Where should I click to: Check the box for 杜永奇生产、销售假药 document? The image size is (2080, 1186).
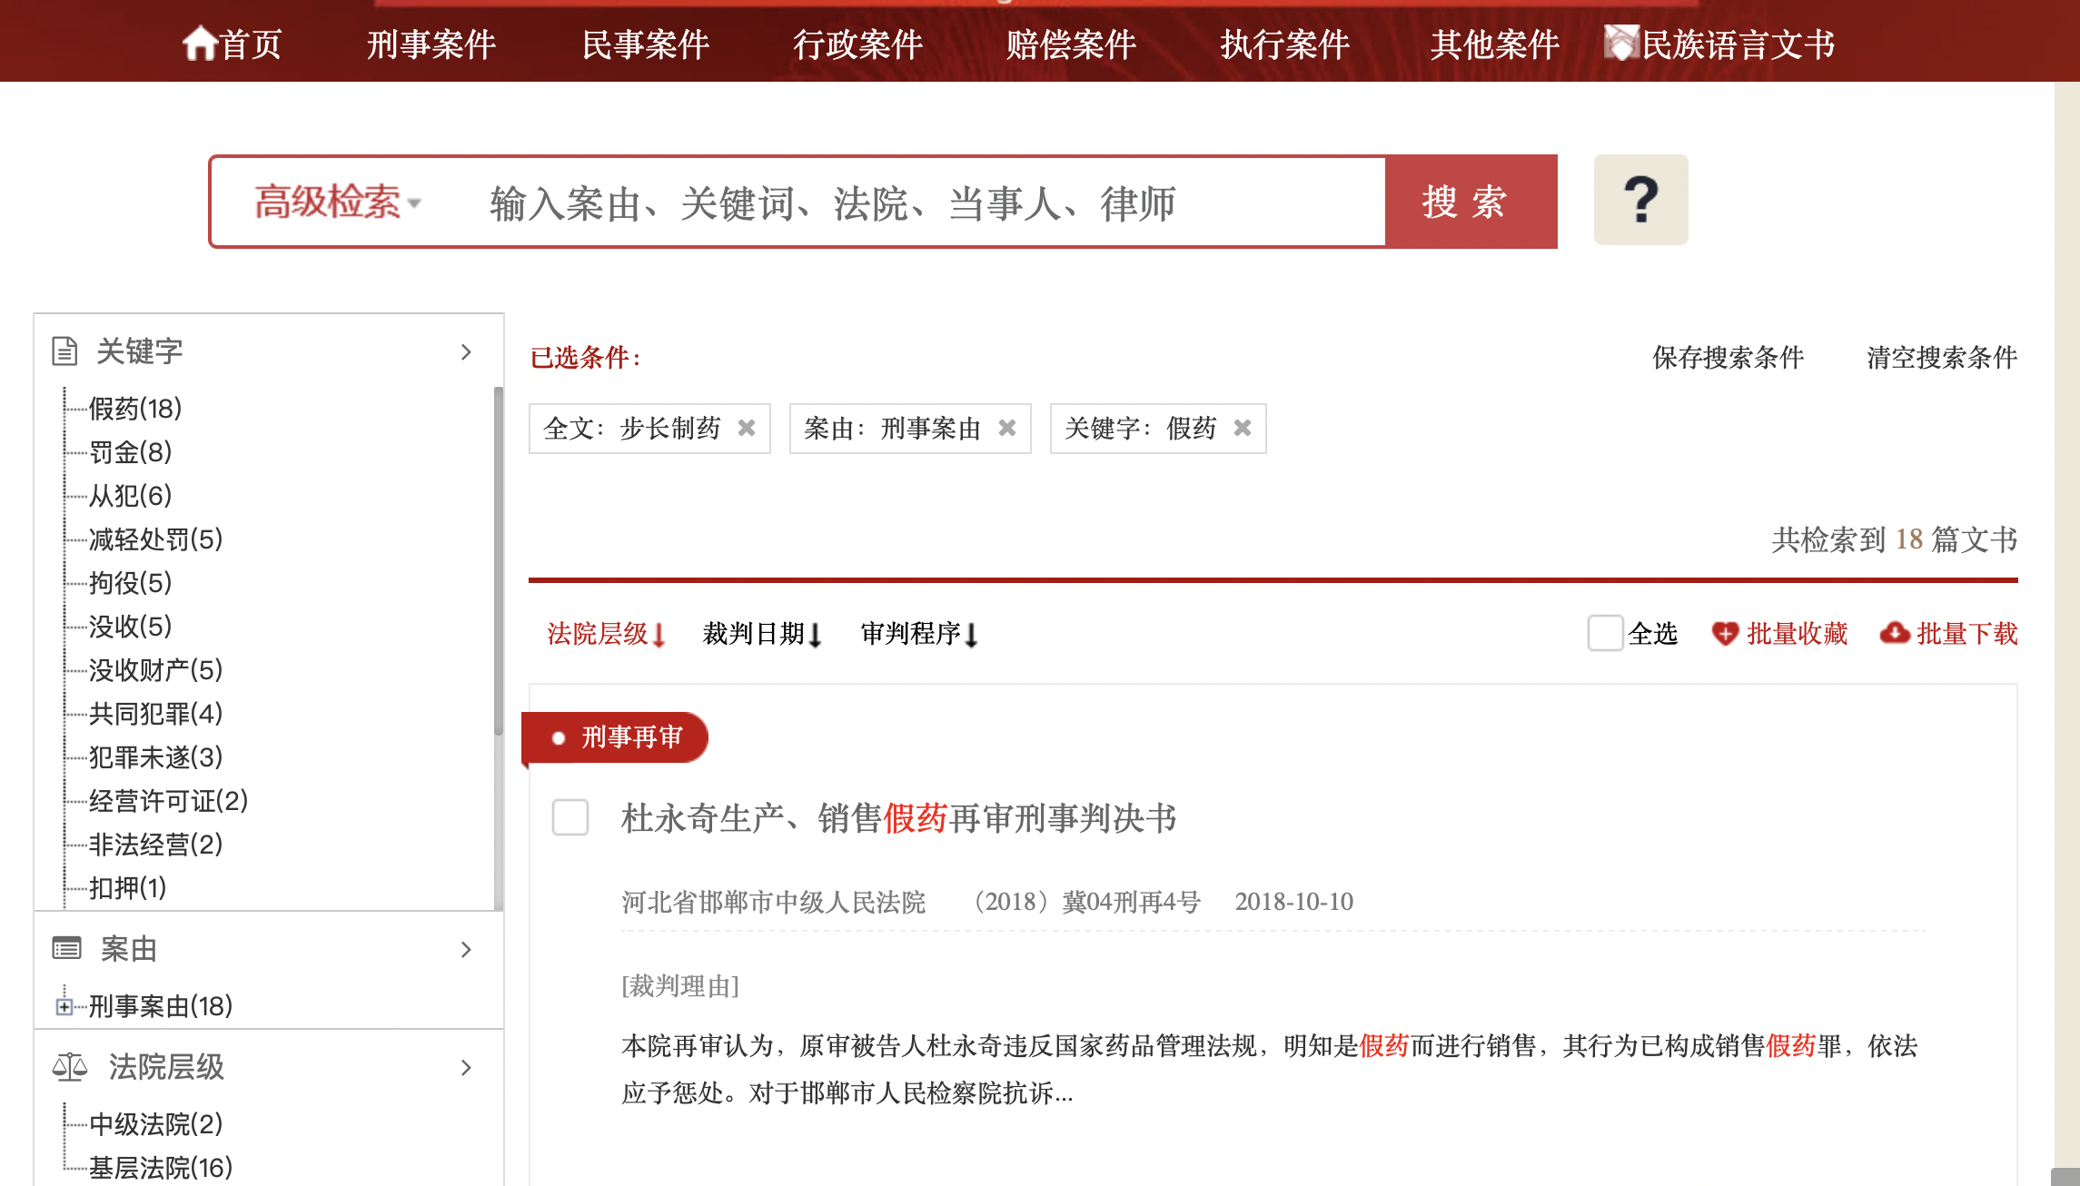(570, 817)
